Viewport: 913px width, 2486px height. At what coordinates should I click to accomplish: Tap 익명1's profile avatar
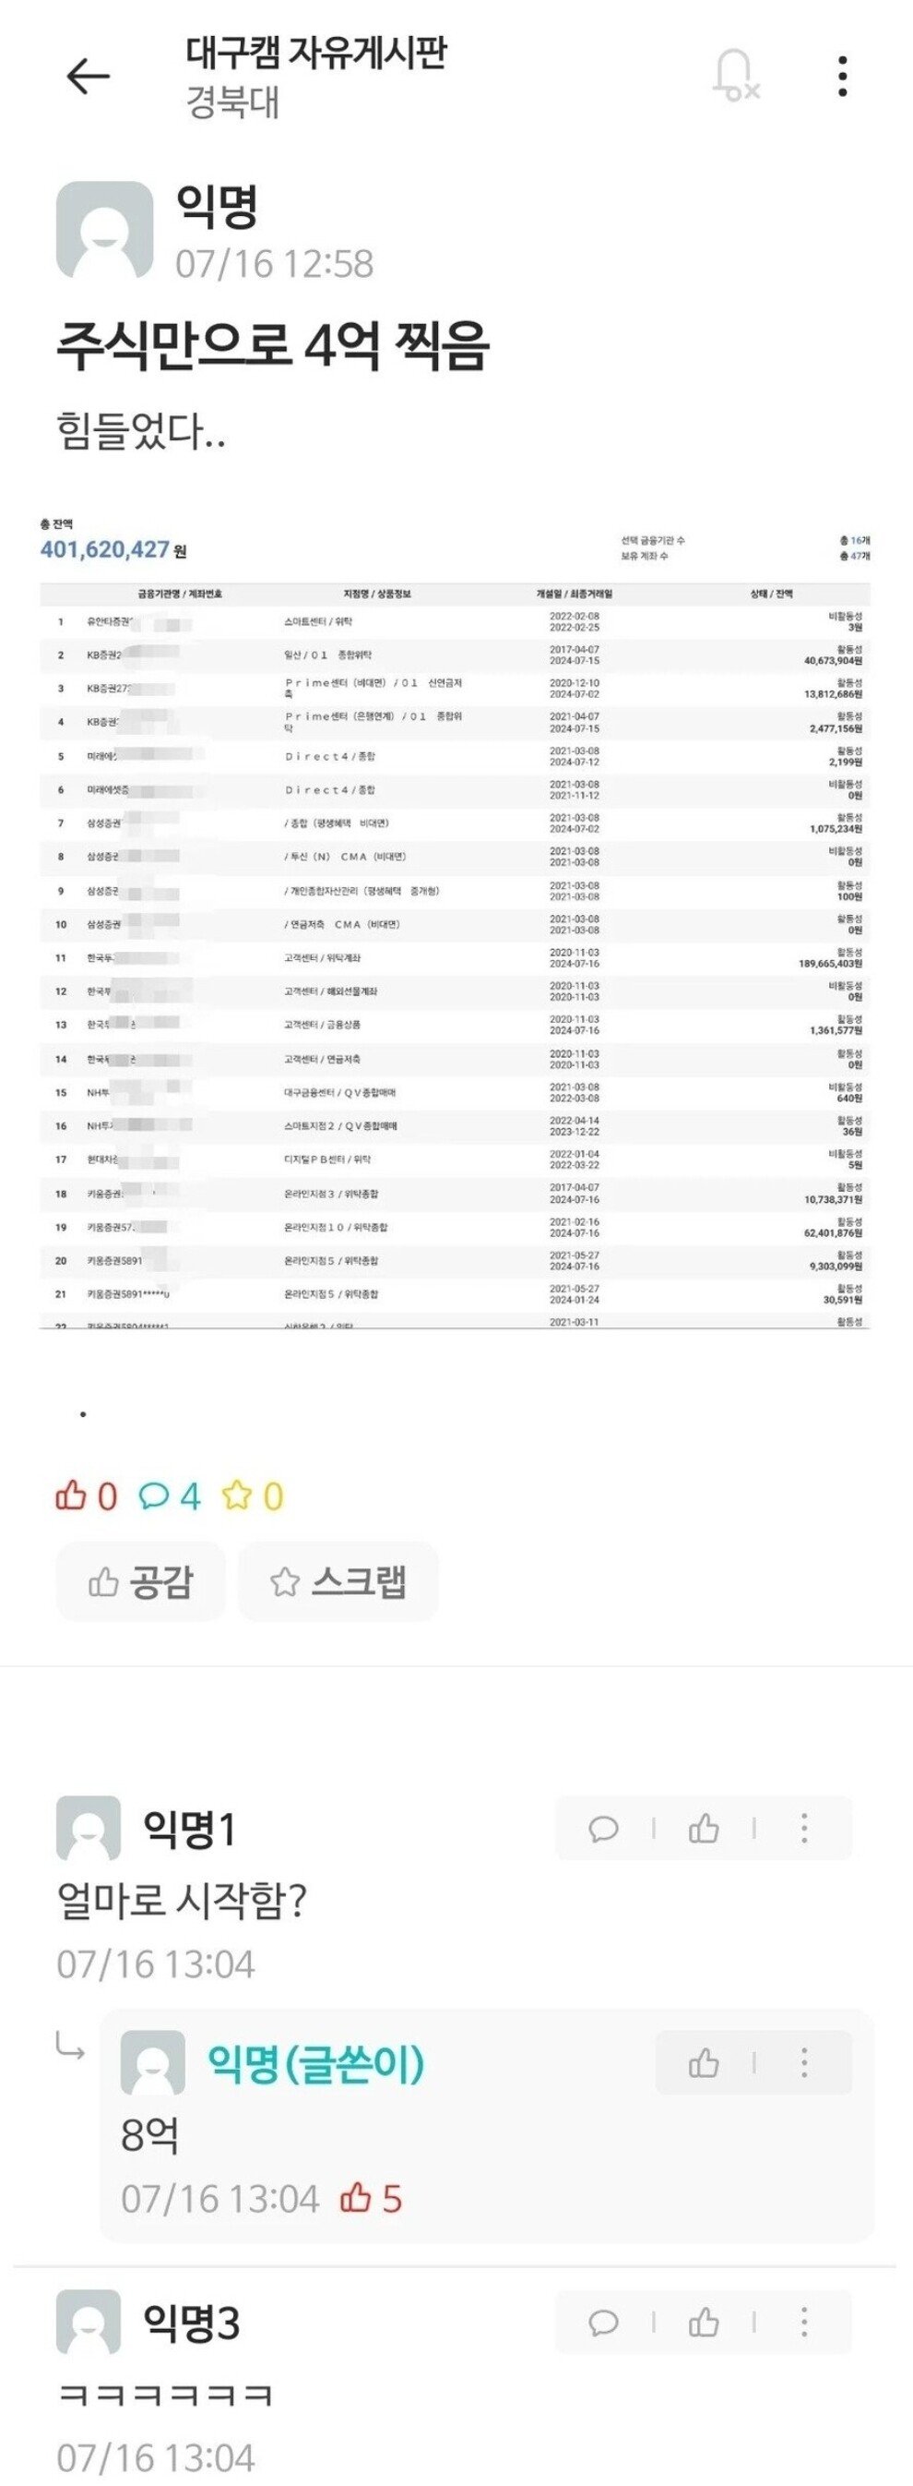pos(89,1828)
